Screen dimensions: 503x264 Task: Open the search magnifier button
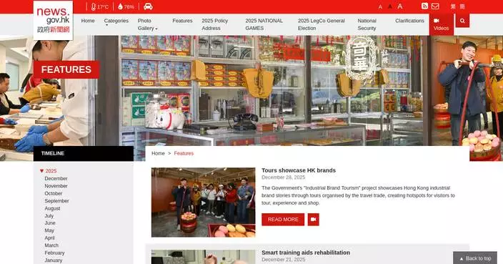462,21
